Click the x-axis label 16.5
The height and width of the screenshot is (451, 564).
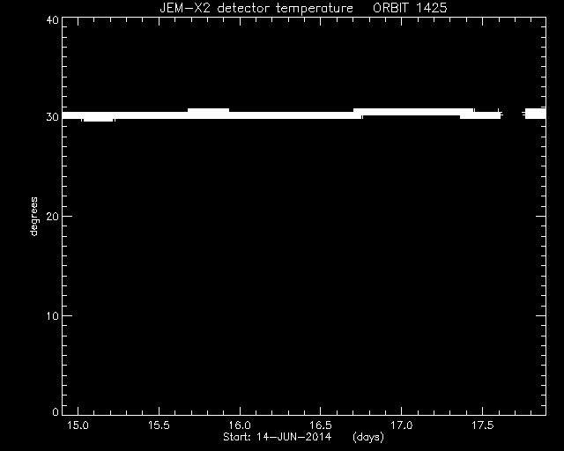tap(321, 425)
